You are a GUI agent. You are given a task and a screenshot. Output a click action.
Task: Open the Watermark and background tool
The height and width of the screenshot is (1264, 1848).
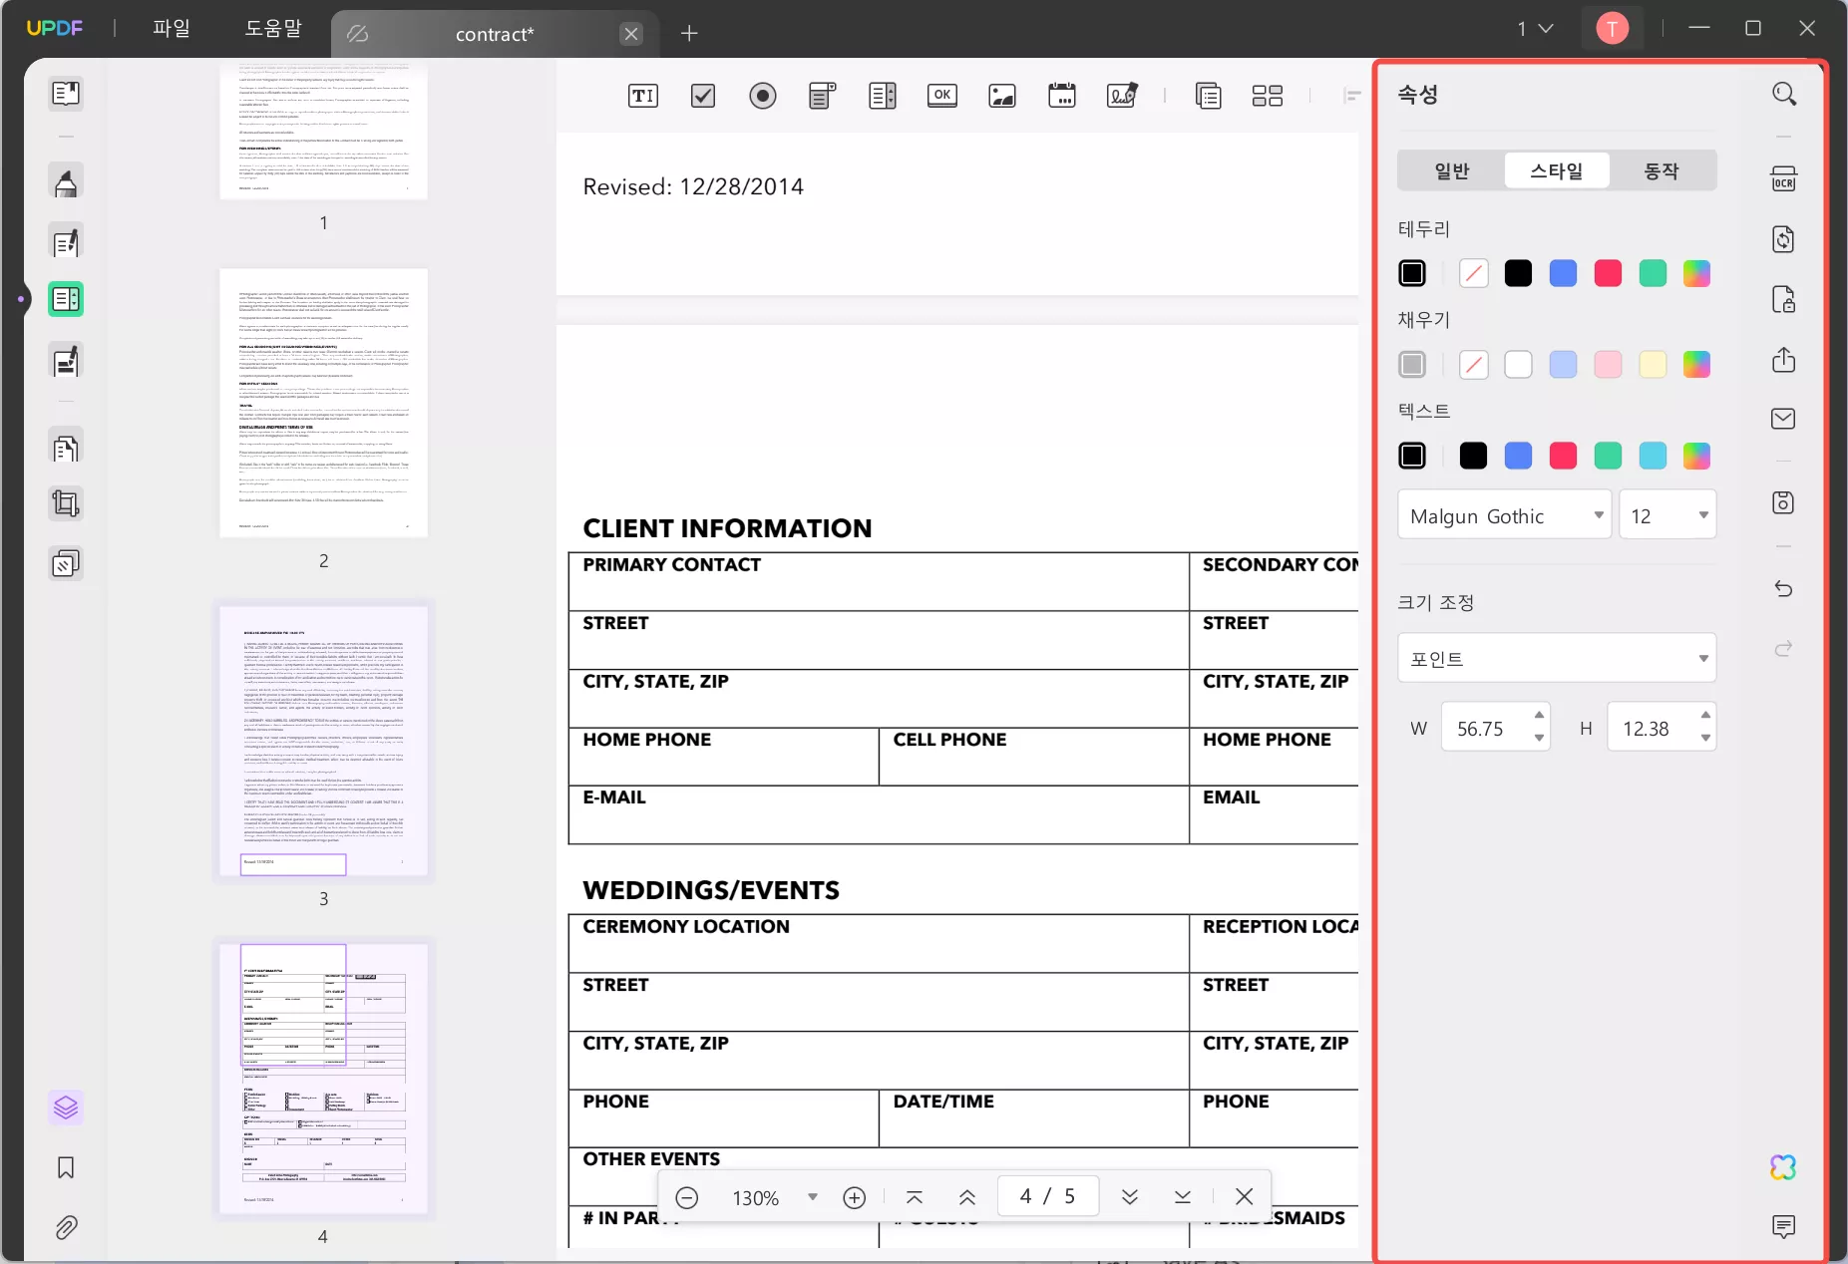click(x=66, y=564)
